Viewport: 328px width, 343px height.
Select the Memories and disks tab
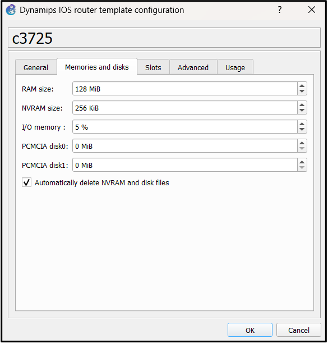coord(97,67)
